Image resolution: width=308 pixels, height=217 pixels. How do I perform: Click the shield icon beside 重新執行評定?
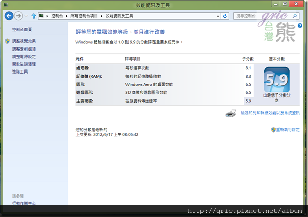(x=273, y=130)
